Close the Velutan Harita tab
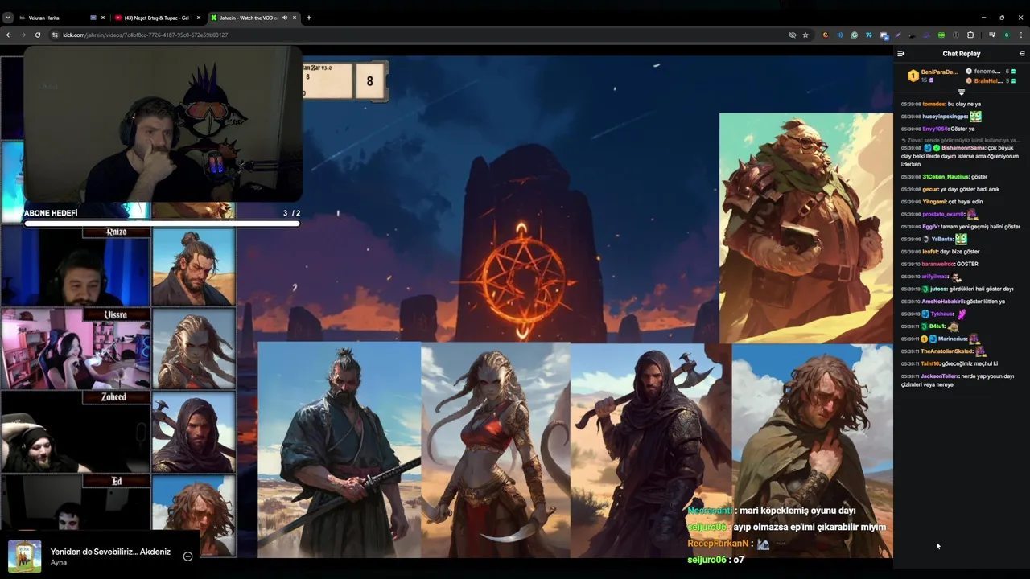Viewport: 1030px width, 579px height. [x=103, y=18]
